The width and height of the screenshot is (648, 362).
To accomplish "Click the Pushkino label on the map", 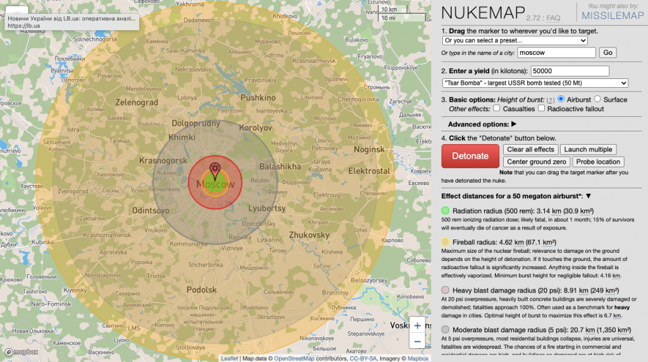I will tap(258, 98).
